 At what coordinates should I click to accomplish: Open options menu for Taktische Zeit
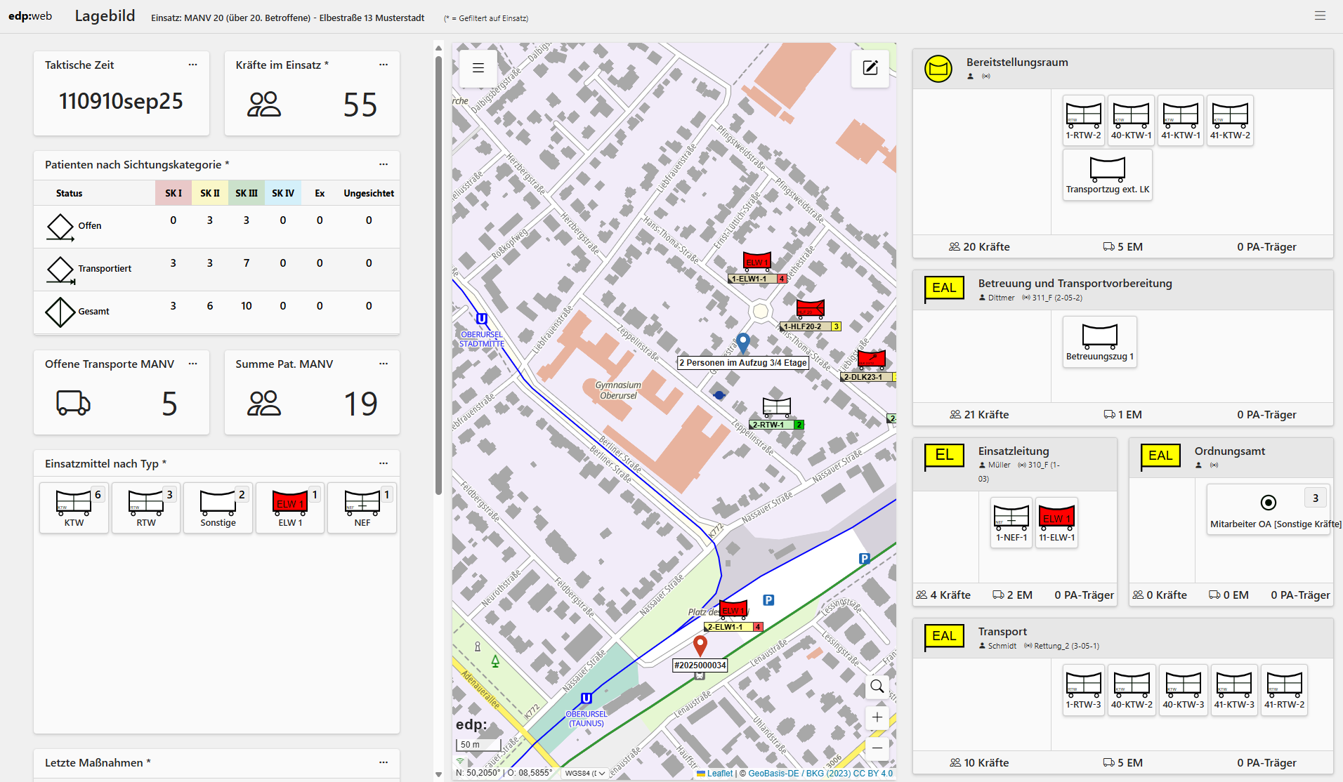[193, 65]
